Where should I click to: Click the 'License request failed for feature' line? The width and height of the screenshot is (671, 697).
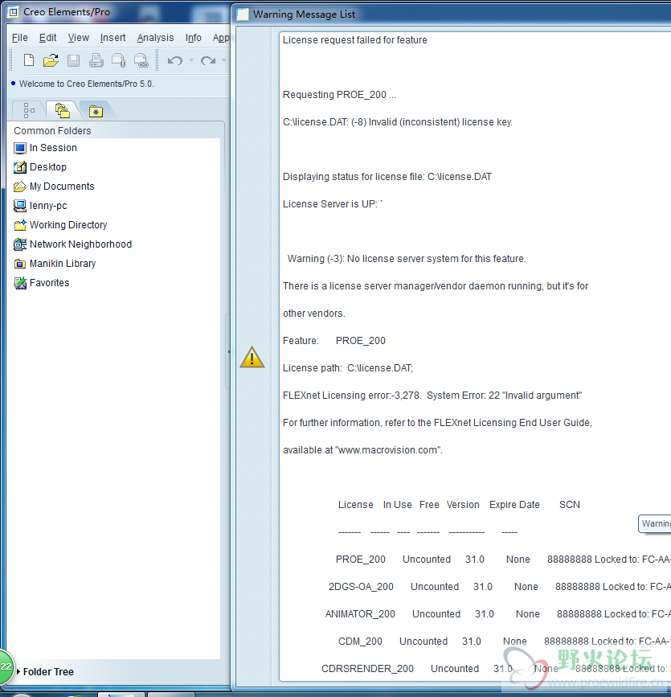pos(354,40)
